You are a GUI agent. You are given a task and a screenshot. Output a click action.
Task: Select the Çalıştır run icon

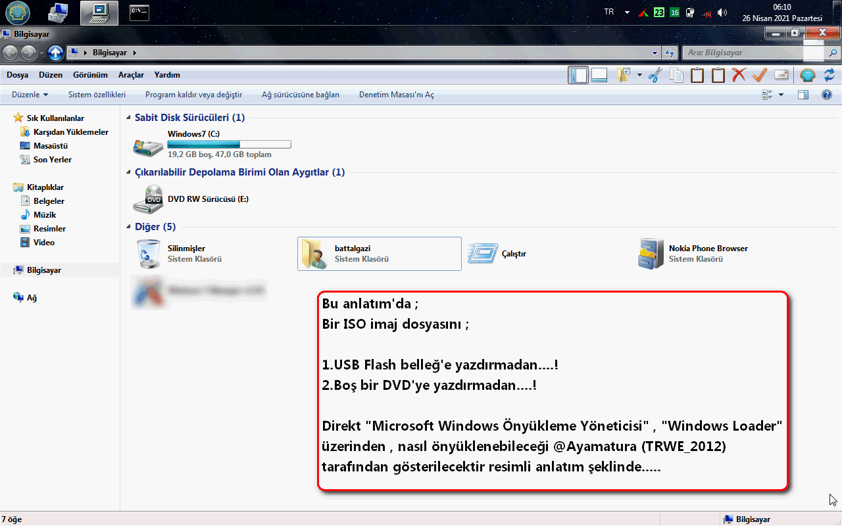482,254
